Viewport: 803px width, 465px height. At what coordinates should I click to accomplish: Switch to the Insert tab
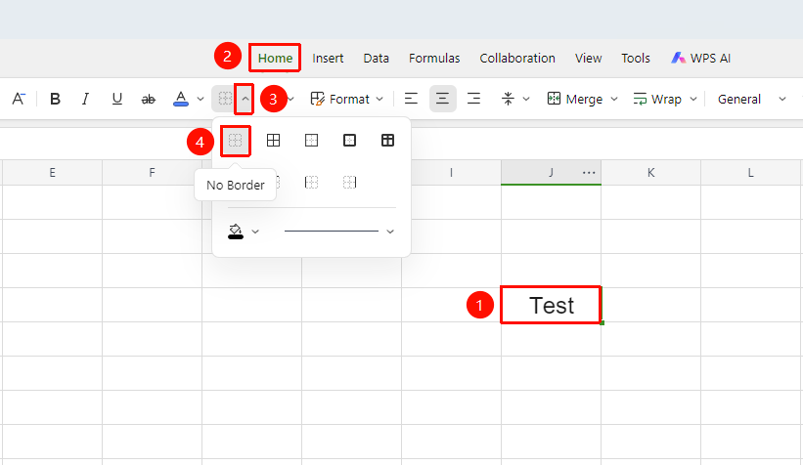coord(328,59)
